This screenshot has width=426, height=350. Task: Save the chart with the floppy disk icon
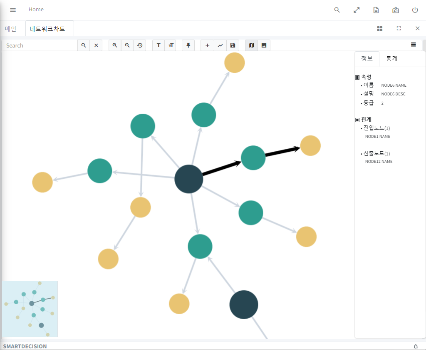(x=233, y=45)
